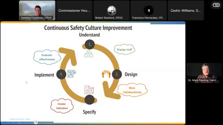Select Commissioner Hou... participant tile
223x125 pixels.
pyautogui.click(x=74, y=10)
